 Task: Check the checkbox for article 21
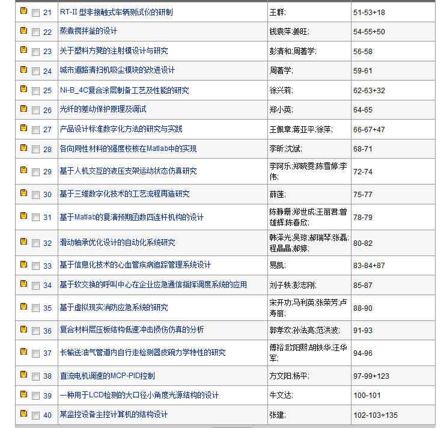point(35,13)
